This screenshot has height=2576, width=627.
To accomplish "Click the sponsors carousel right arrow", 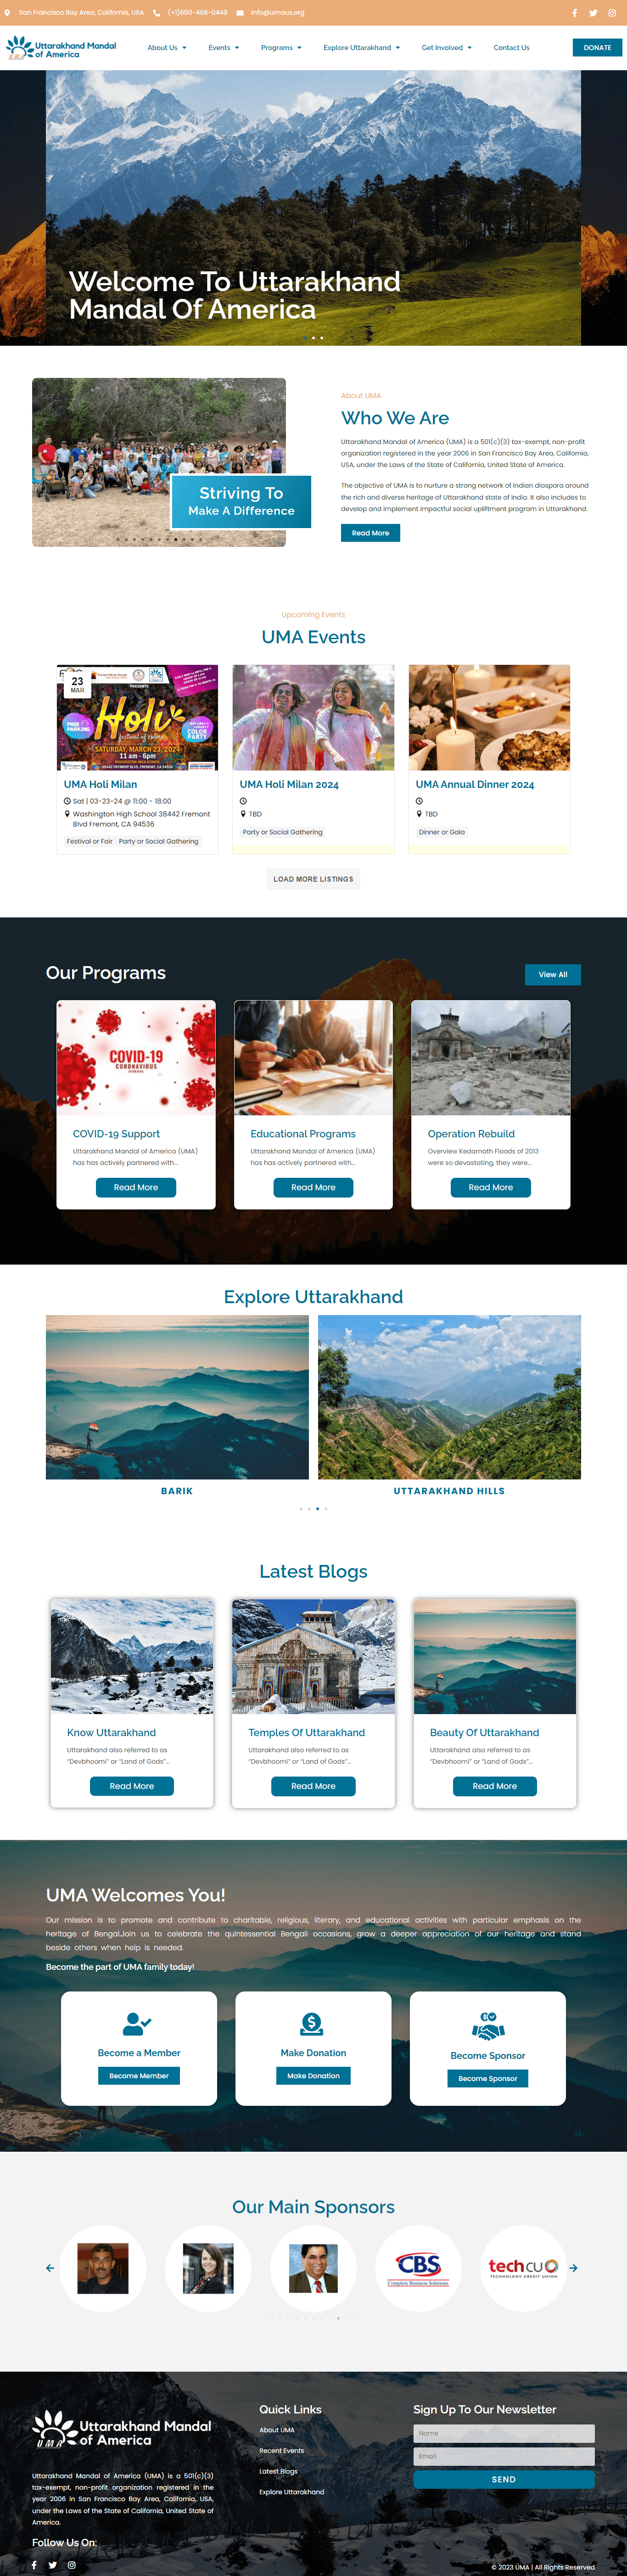I will tap(573, 2268).
